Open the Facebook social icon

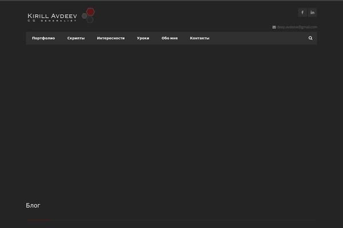pos(302,13)
